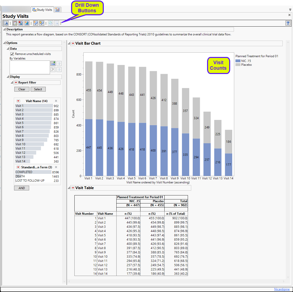Screen dimensions: 293x292
Task: Click the single speech bubble notes icon
Action: point(36,23)
